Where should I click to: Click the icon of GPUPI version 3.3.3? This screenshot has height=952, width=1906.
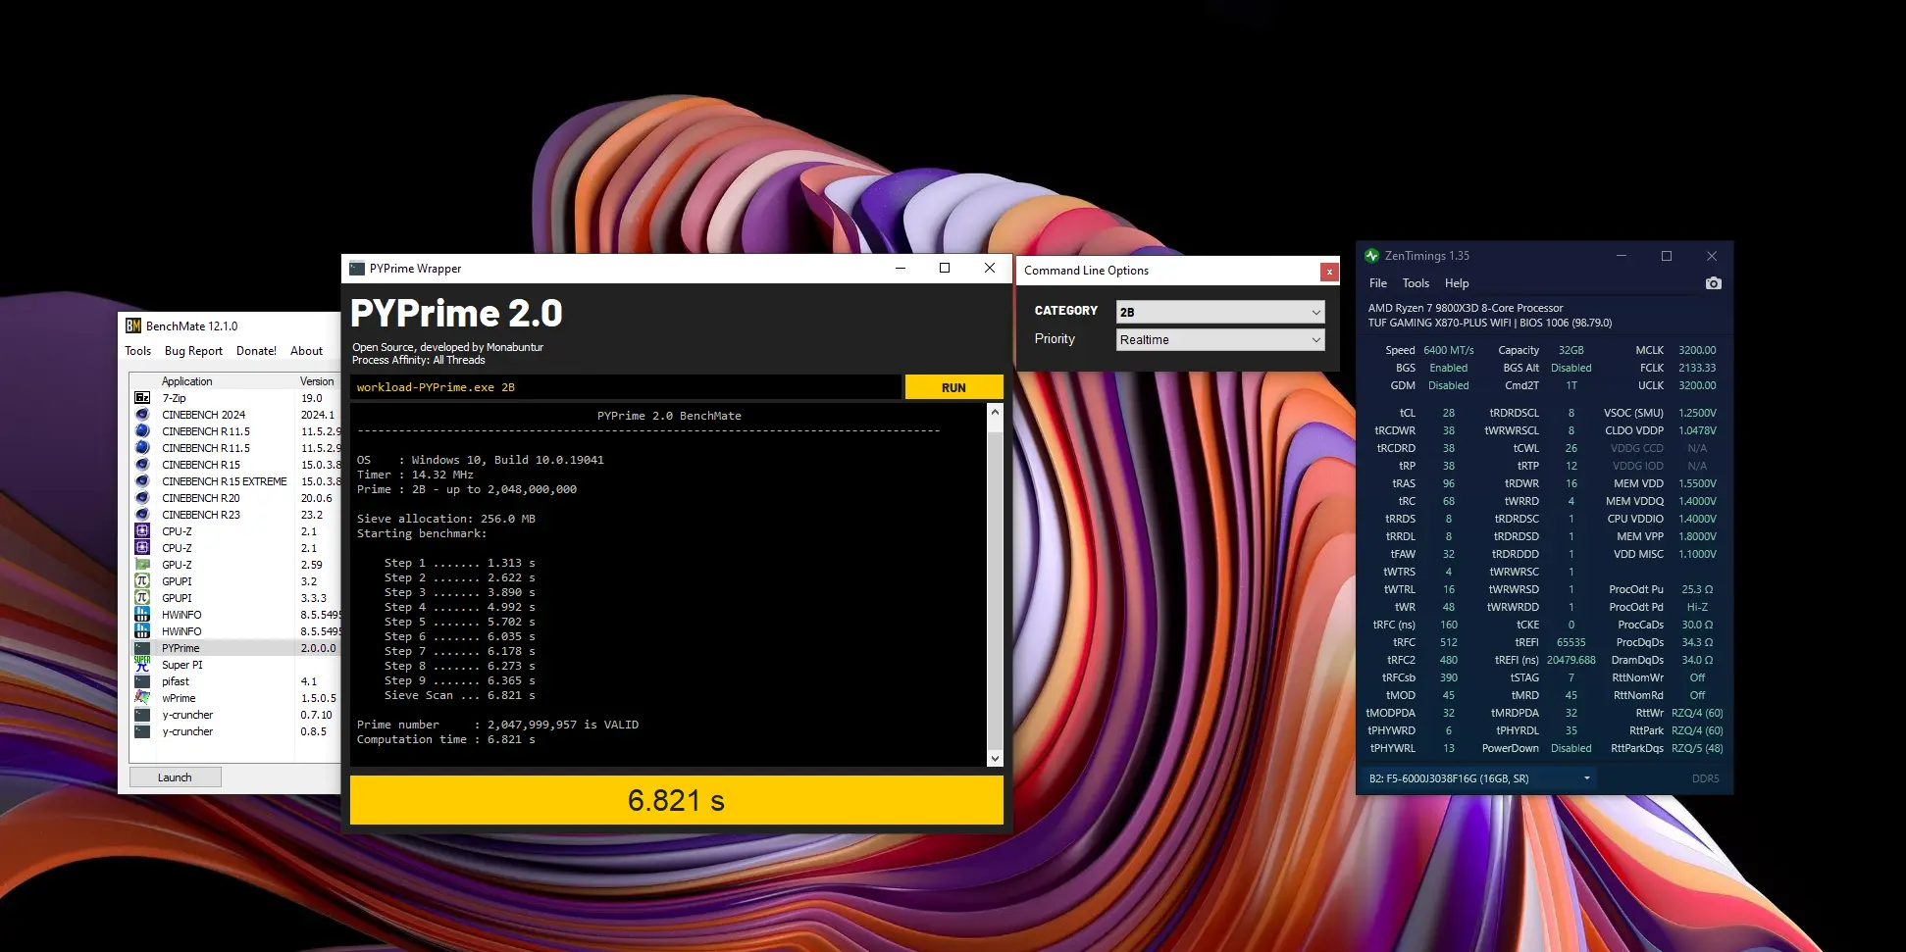point(142,598)
